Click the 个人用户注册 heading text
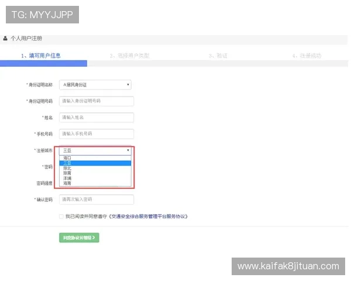 coord(26,39)
